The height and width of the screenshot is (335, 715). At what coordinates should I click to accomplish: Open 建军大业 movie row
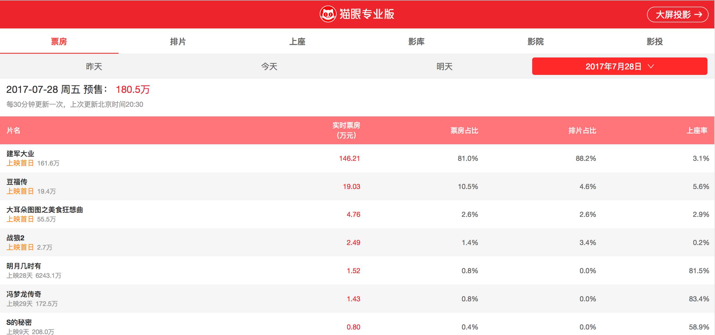[x=20, y=154]
